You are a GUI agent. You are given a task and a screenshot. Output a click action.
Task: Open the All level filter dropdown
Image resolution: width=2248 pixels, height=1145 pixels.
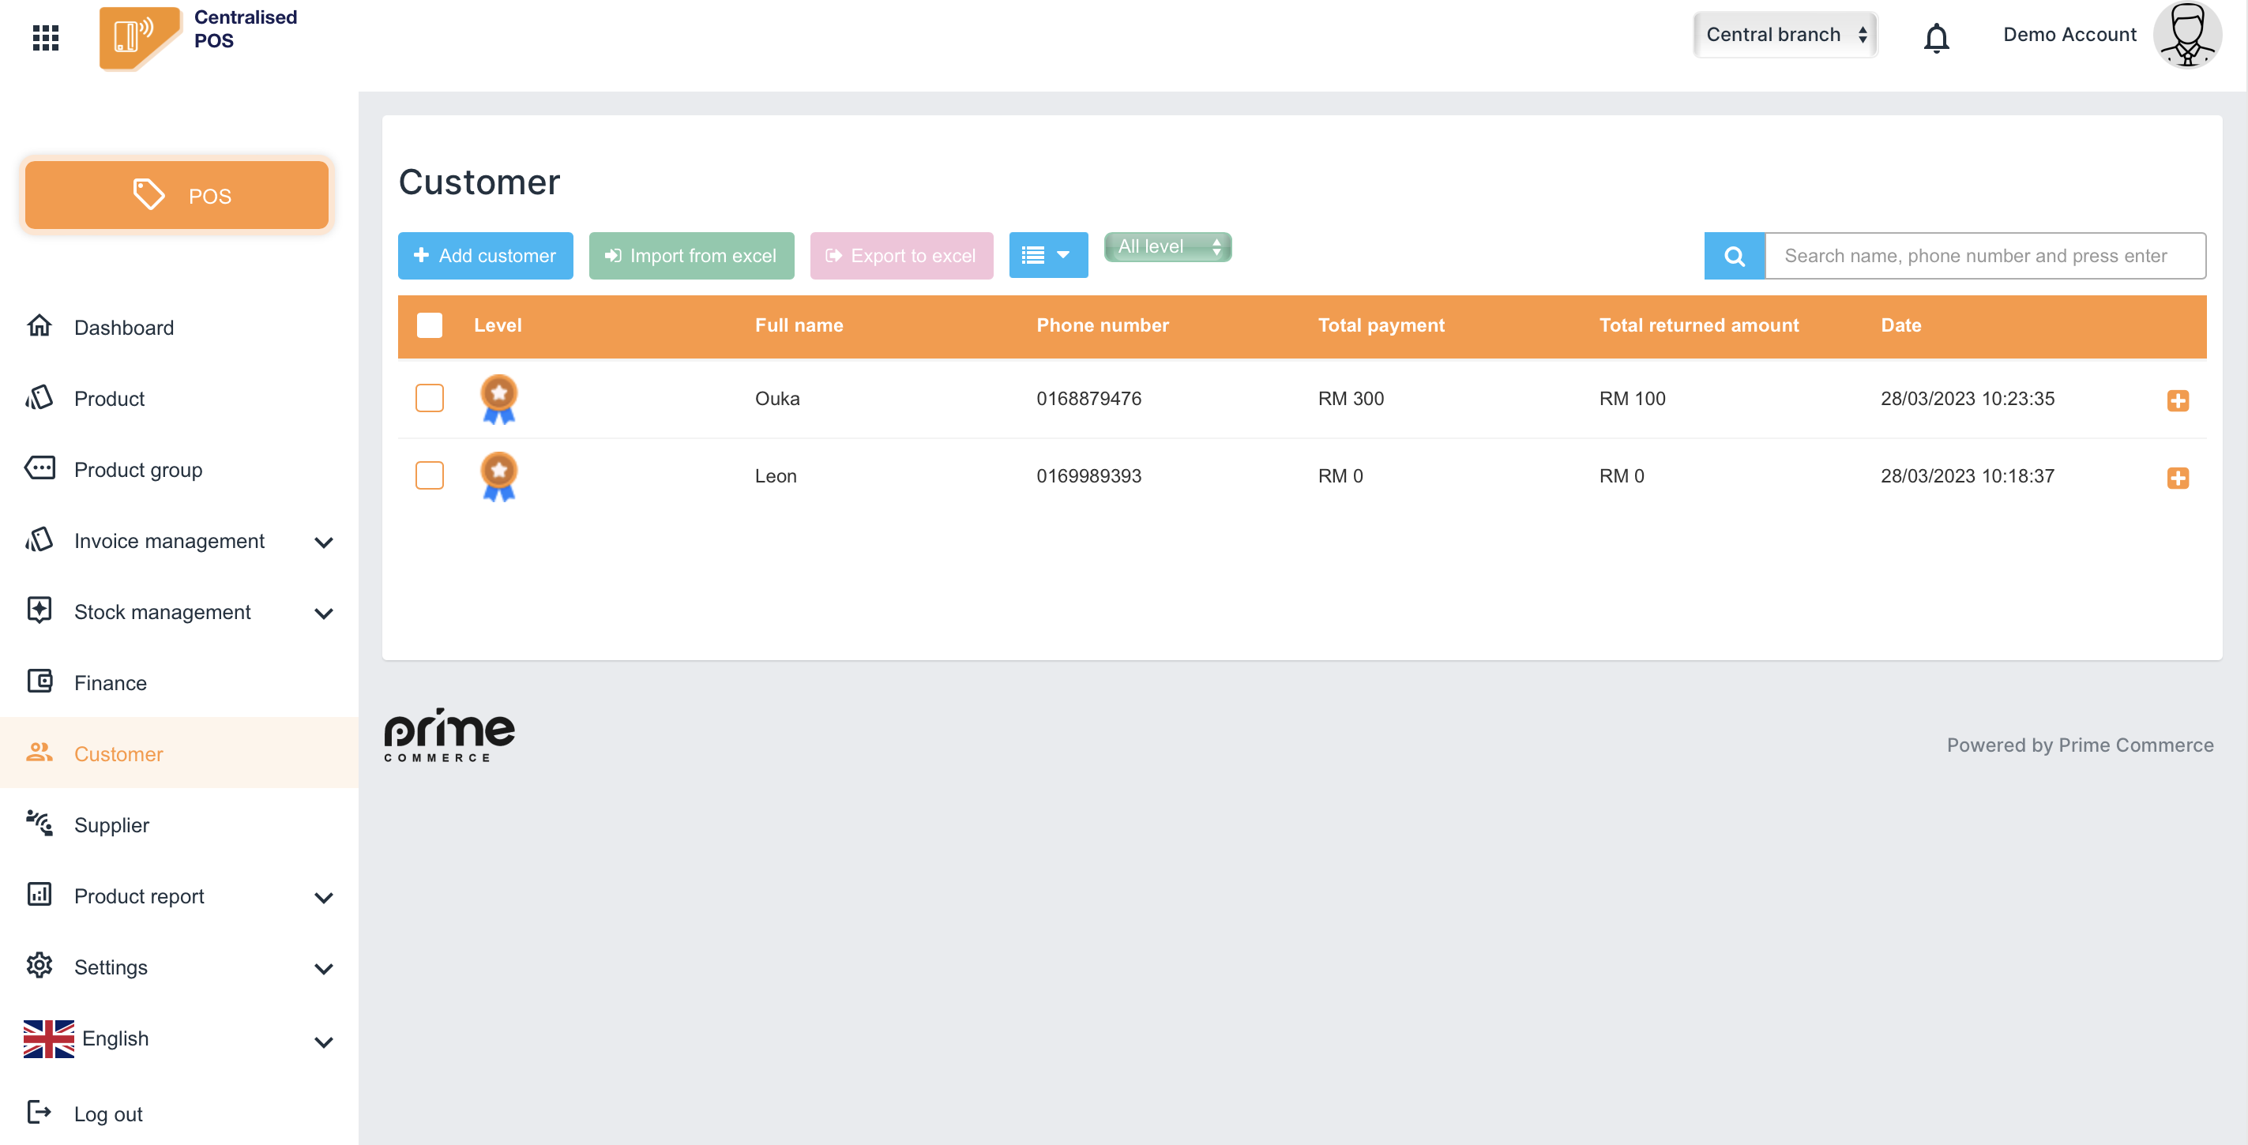[1167, 247]
